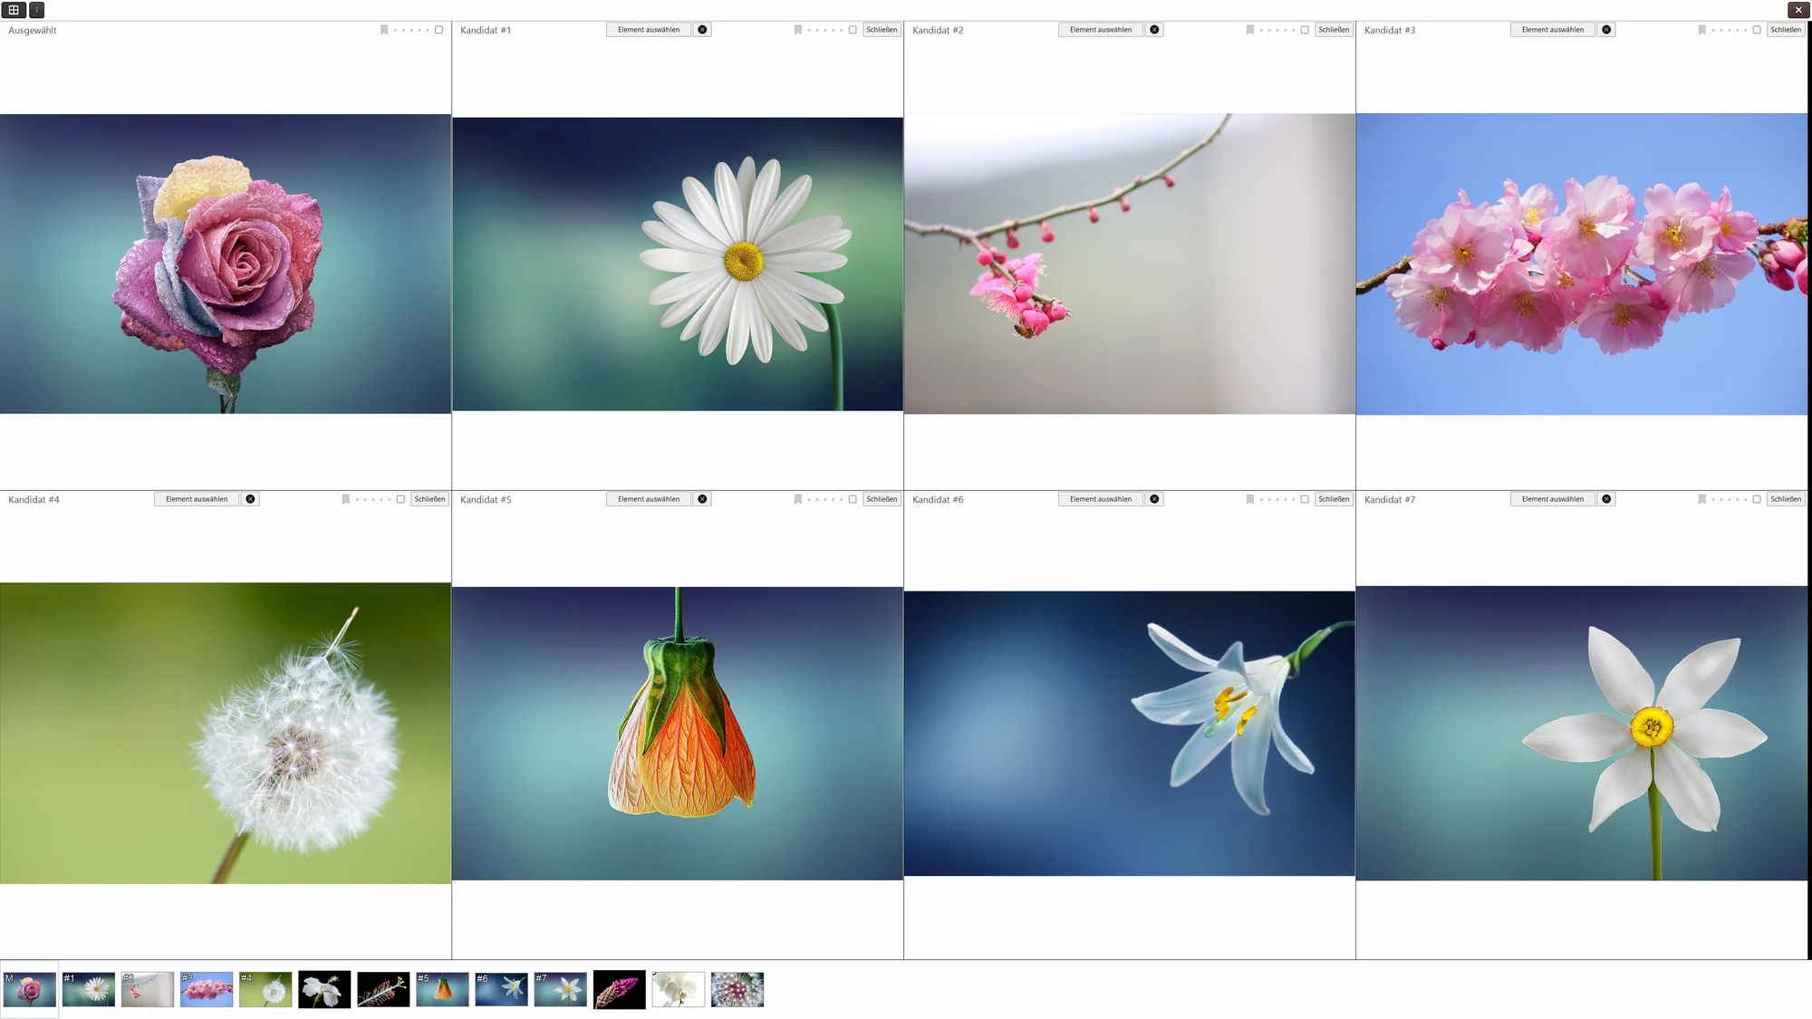This screenshot has height=1019, width=1812.
Task: Click the round X icon for Kandidat #4
Action: tap(250, 499)
